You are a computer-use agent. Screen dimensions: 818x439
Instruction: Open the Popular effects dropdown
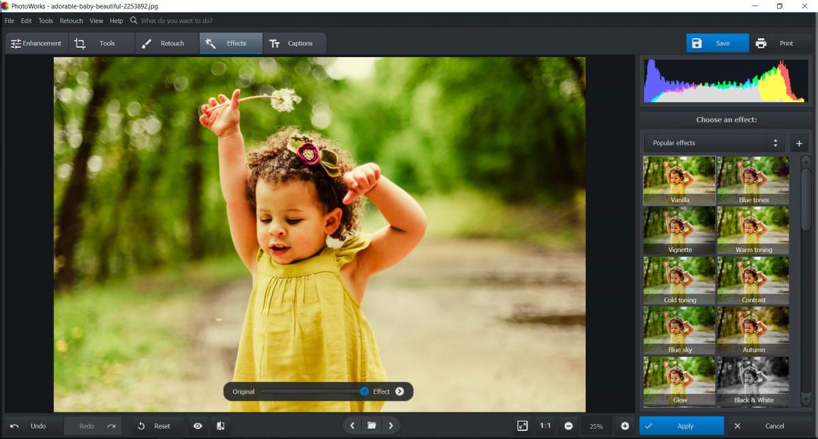click(713, 143)
